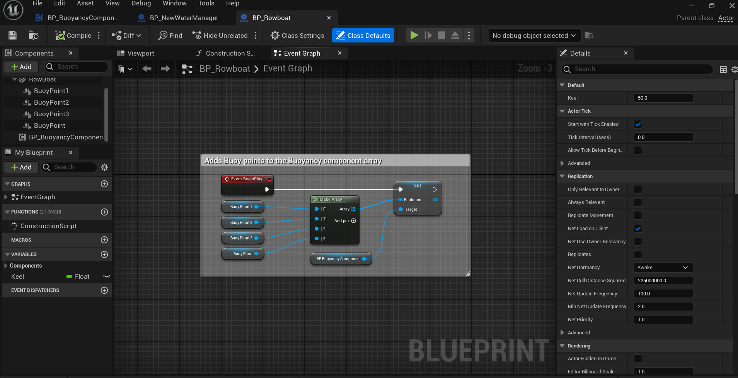Click Add in the Components panel
This screenshot has width=738, height=378.
[22, 67]
